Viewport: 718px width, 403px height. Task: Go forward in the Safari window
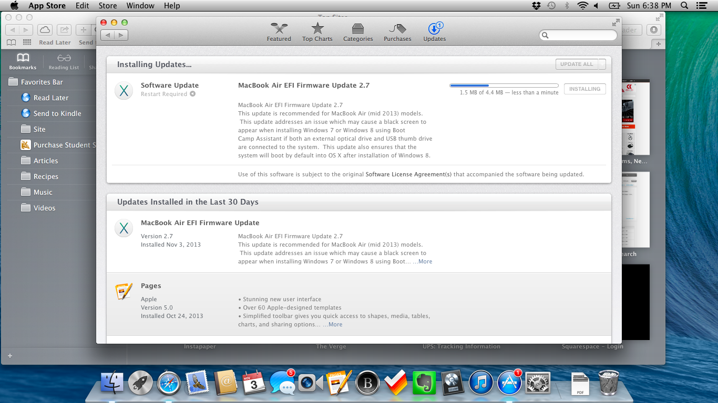pyautogui.click(x=26, y=30)
